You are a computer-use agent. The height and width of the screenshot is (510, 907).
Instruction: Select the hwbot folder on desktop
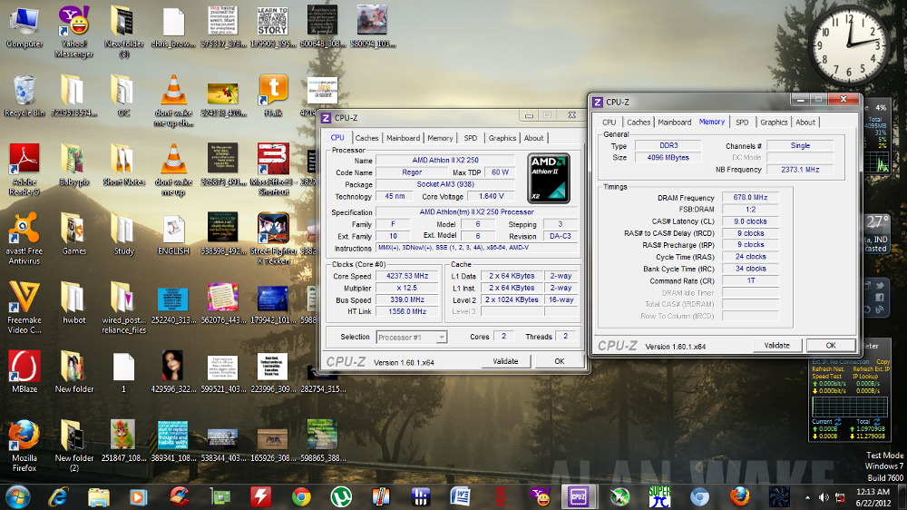(x=74, y=303)
